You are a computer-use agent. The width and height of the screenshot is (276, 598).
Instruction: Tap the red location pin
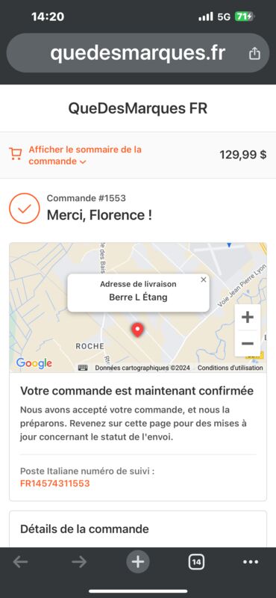(x=137, y=330)
